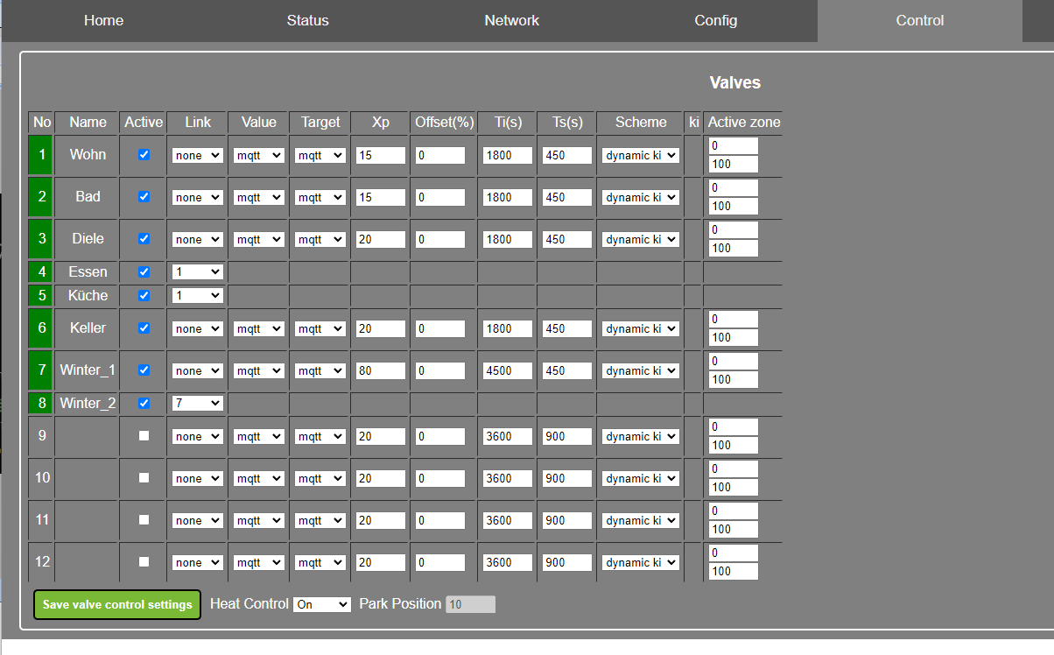Image resolution: width=1054 pixels, height=655 pixels.
Task: Expand Target dropdown for valve Keller
Action: pyautogui.click(x=320, y=329)
